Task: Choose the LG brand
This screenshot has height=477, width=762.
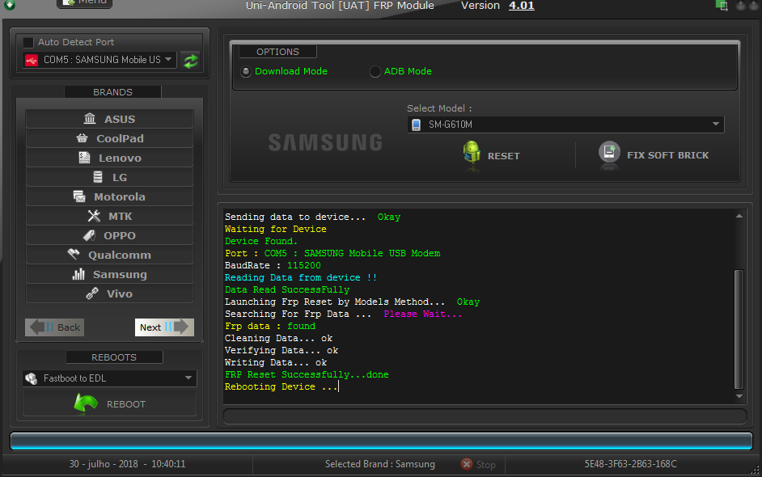Action: (x=109, y=177)
